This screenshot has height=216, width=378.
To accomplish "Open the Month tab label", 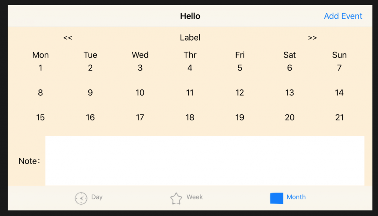I will pos(296,197).
